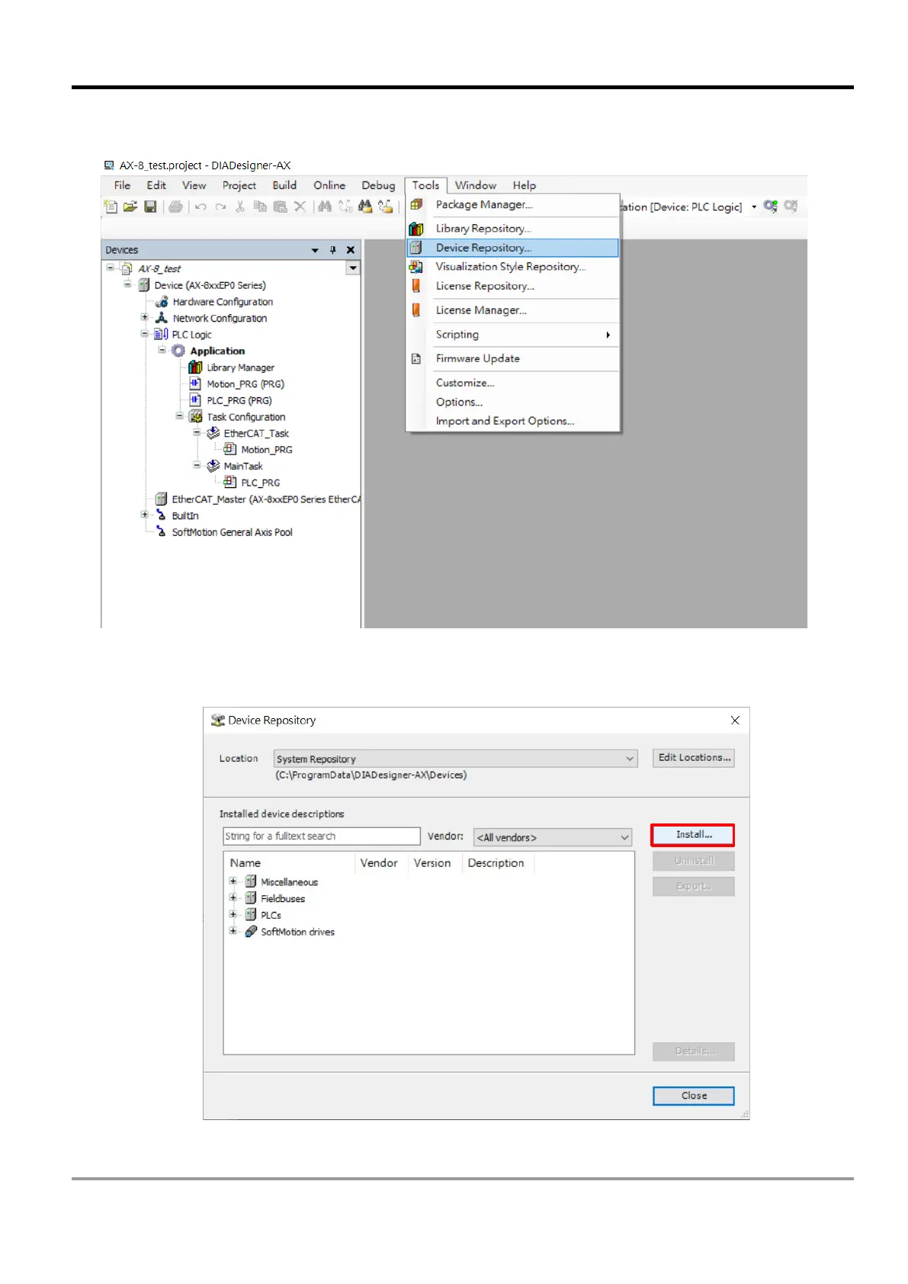Click the License Repository icon
This screenshot has width=908, height=1284.
point(416,286)
